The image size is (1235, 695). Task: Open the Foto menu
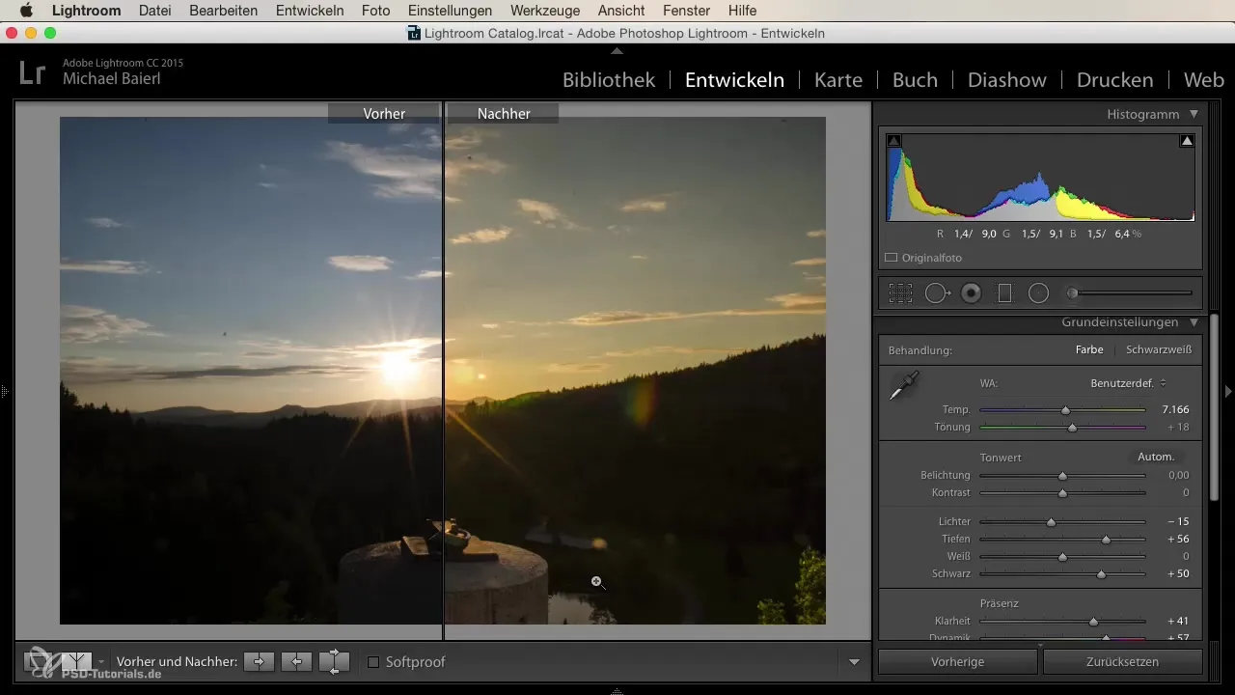[x=375, y=11]
